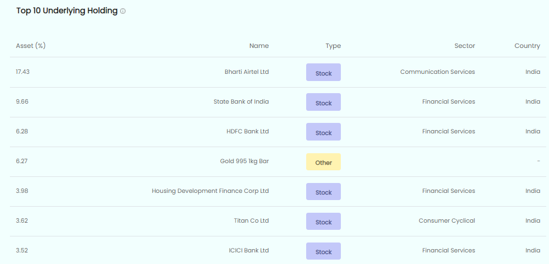This screenshot has width=549, height=264.
Task: Select the Bharti Airtel Ltd holding name
Action: 247,72
